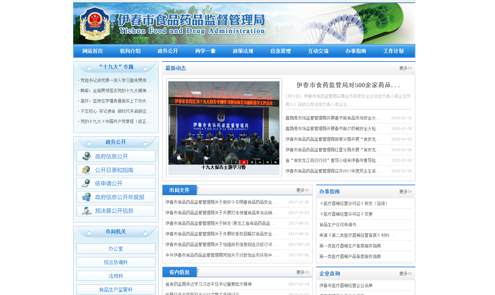Open the 预决算公开信息 button

pos(116,211)
